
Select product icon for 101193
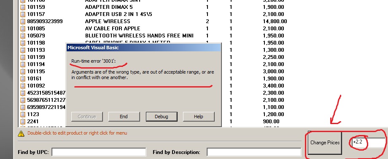click(23, 50)
